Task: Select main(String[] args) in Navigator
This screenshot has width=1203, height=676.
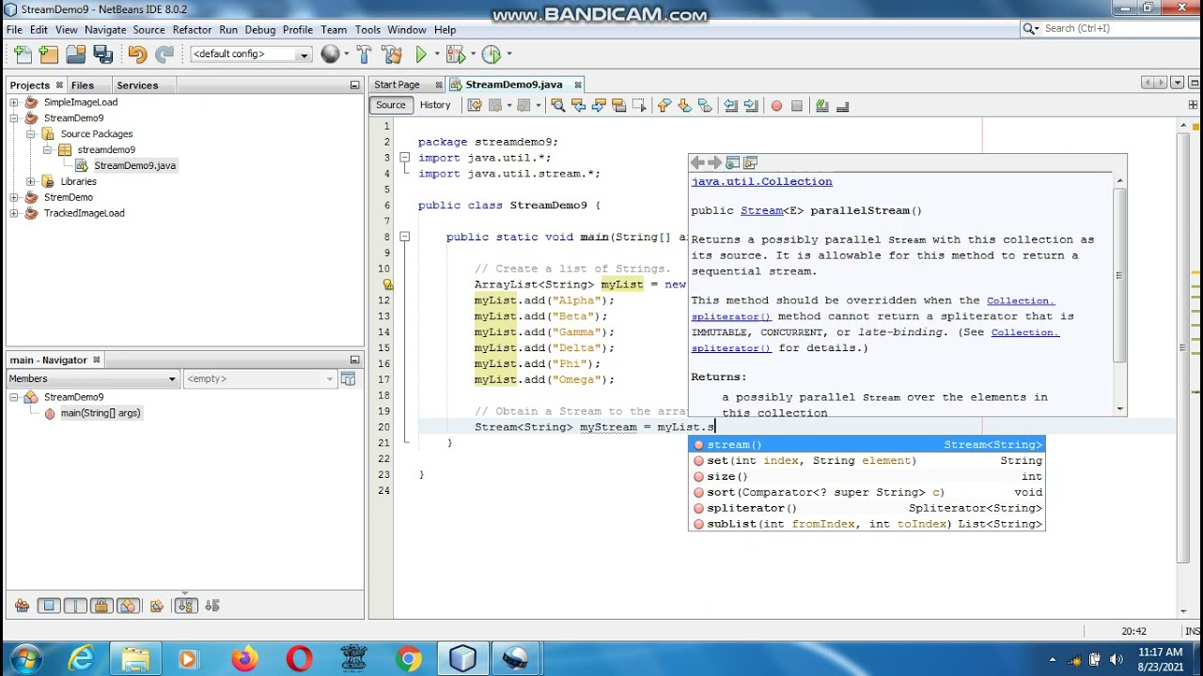Action: (x=101, y=413)
